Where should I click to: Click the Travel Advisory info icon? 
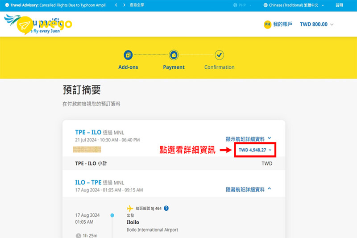point(7,5)
